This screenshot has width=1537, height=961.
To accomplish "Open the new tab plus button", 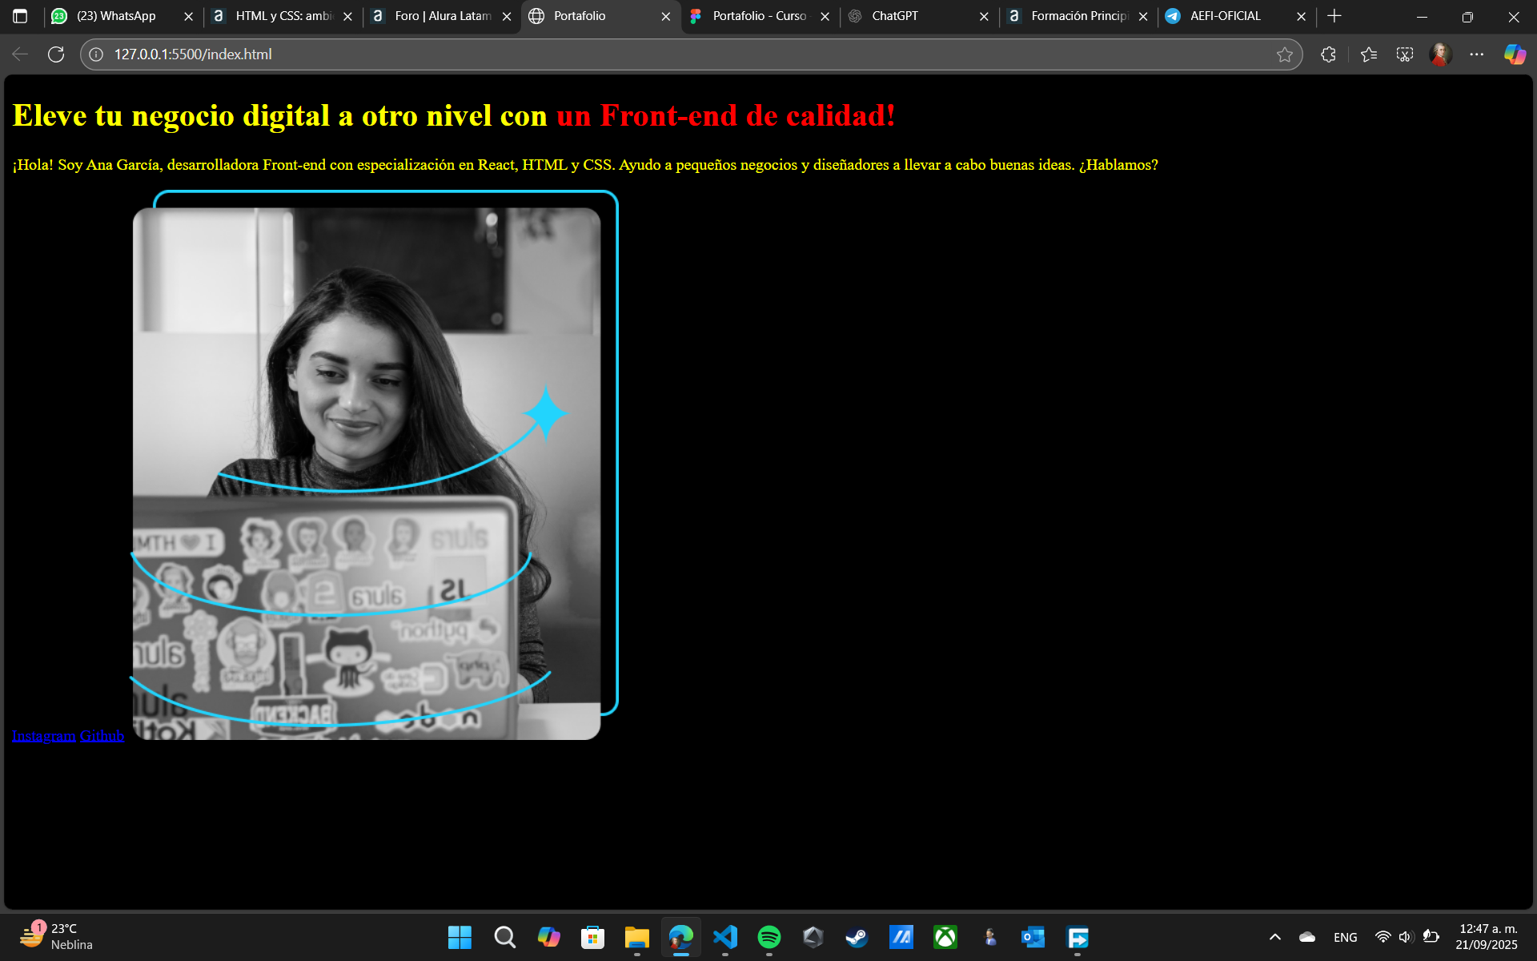I will tap(1334, 16).
